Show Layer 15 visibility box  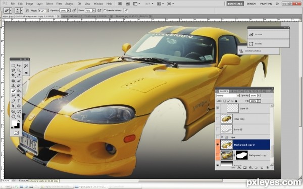pyautogui.click(x=218, y=130)
